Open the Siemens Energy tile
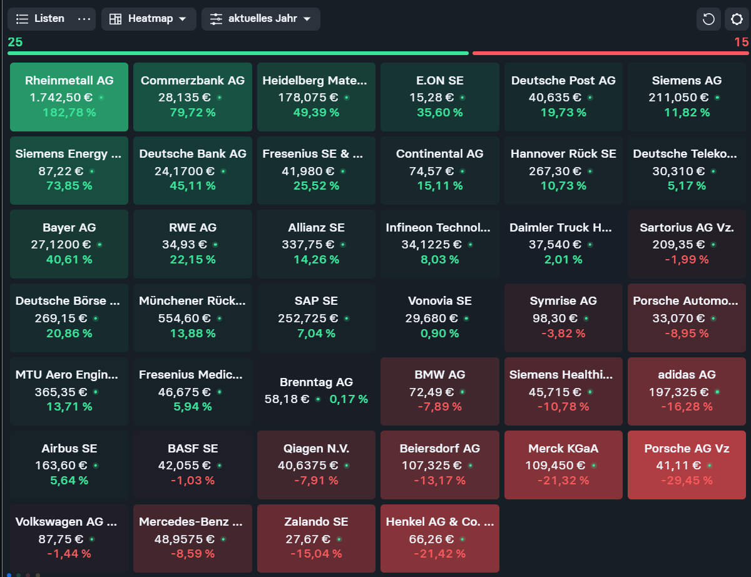Image resolution: width=751 pixels, height=577 pixels. click(69, 170)
